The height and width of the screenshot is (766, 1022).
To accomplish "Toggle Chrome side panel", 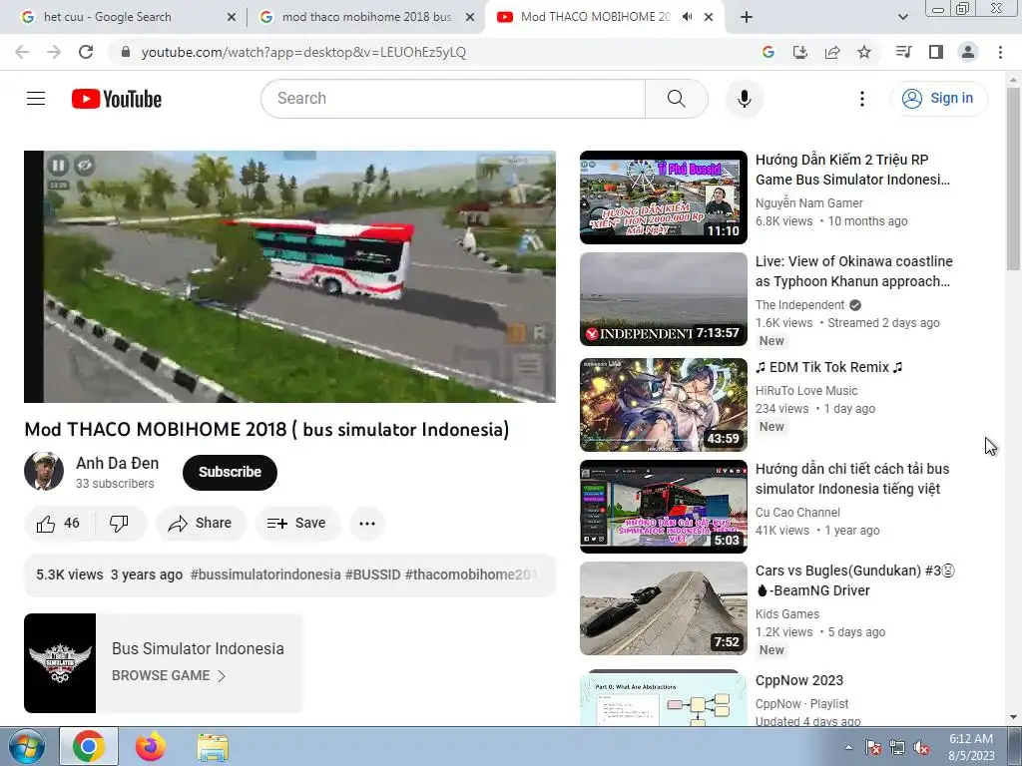I will tap(935, 52).
